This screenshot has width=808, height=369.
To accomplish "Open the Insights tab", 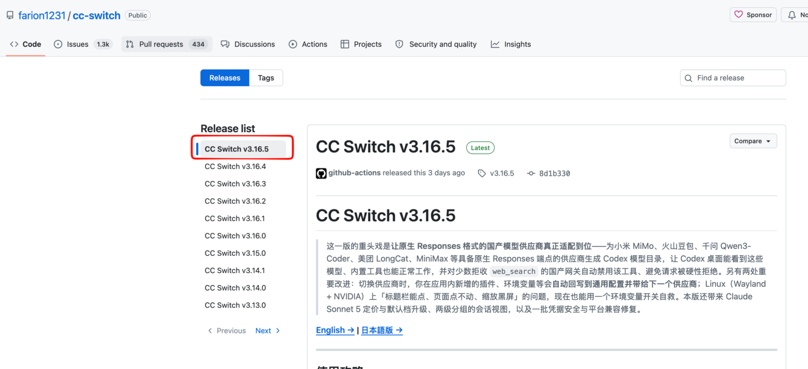I will (x=511, y=44).
